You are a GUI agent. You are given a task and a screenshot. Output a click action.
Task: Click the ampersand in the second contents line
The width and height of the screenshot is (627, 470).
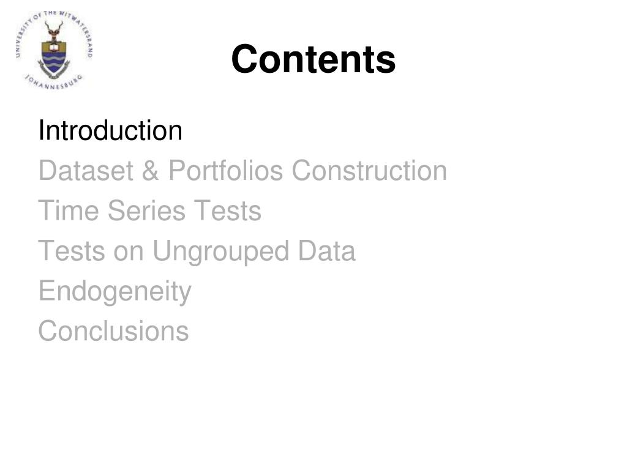coord(151,171)
